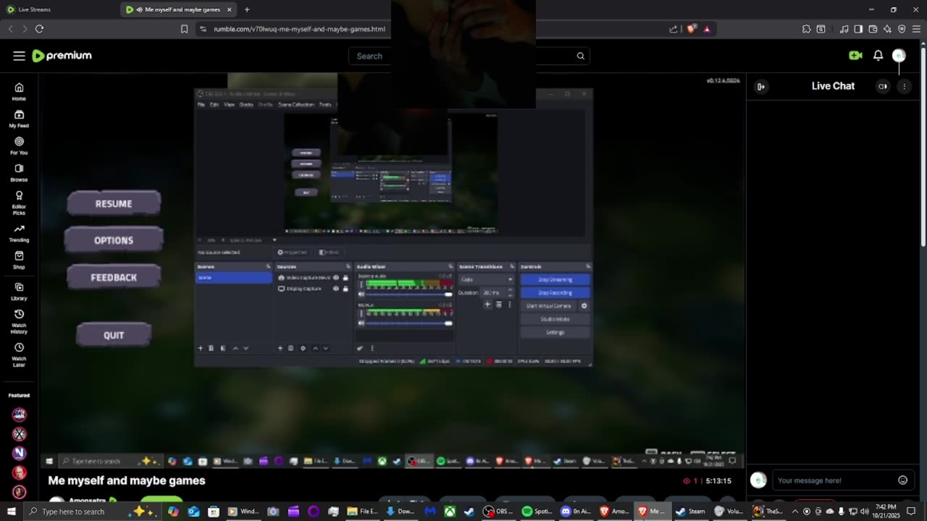Open My Feed in the sidebar
The width and height of the screenshot is (927, 521).
[19, 119]
